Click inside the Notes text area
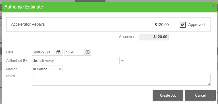The height and width of the screenshot is (104, 218). pos(121,80)
